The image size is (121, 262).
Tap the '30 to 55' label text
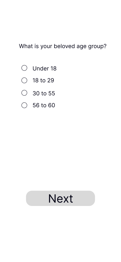click(x=44, y=93)
